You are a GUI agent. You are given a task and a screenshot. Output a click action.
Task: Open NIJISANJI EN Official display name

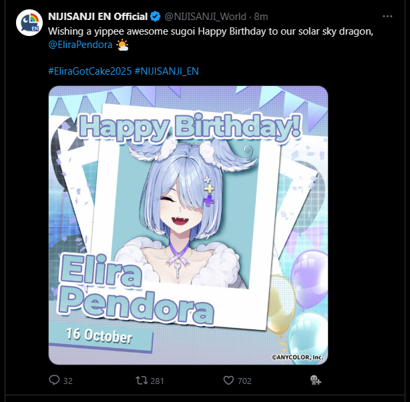[97, 17]
